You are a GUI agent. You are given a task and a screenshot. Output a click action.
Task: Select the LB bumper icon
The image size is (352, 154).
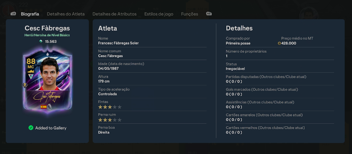point(13,14)
